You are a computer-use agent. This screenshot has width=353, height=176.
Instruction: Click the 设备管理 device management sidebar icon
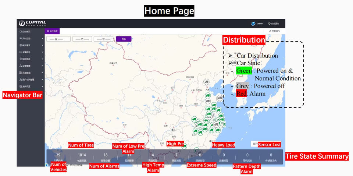21,66
